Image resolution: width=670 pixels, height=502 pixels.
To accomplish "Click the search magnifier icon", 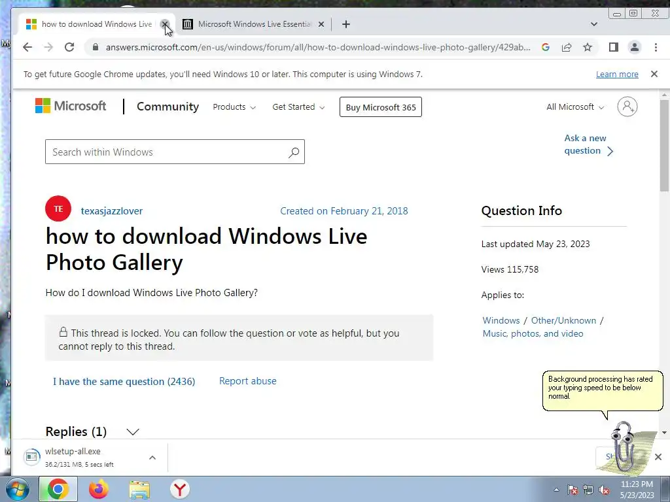I will click(294, 152).
